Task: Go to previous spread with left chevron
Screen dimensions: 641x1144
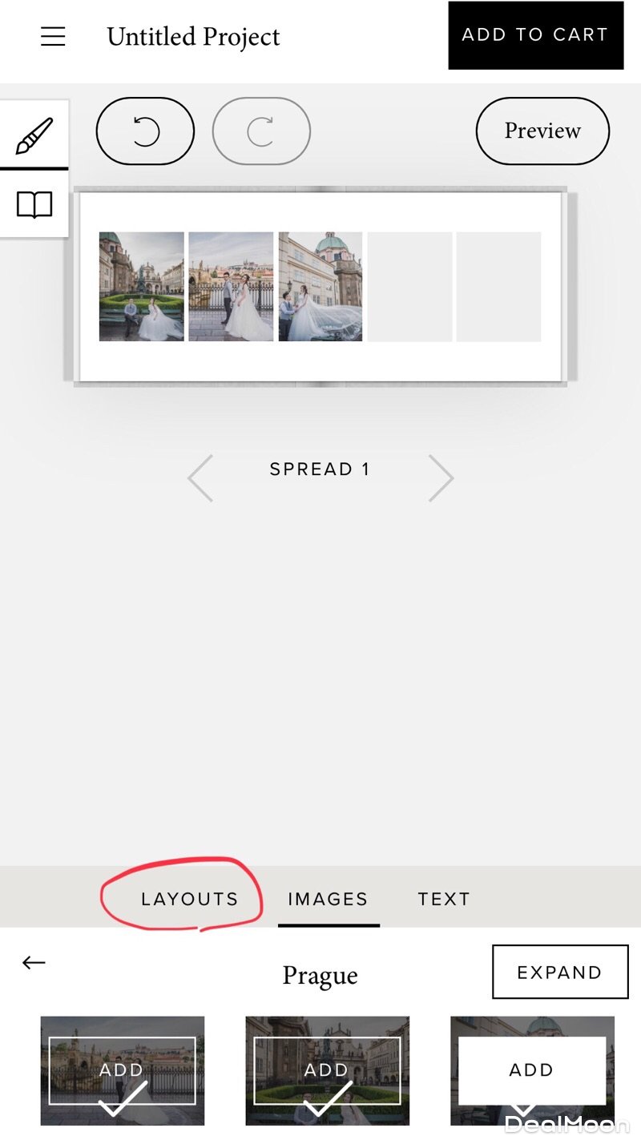Action: click(200, 478)
